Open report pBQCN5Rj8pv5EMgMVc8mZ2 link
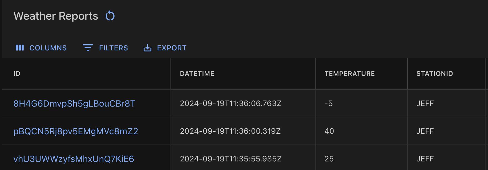 click(76, 131)
